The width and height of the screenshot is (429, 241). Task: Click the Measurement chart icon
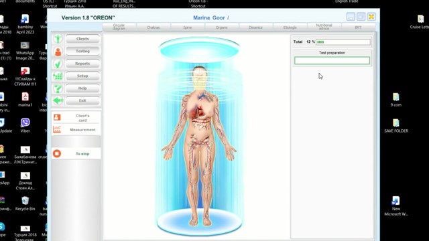click(x=57, y=129)
